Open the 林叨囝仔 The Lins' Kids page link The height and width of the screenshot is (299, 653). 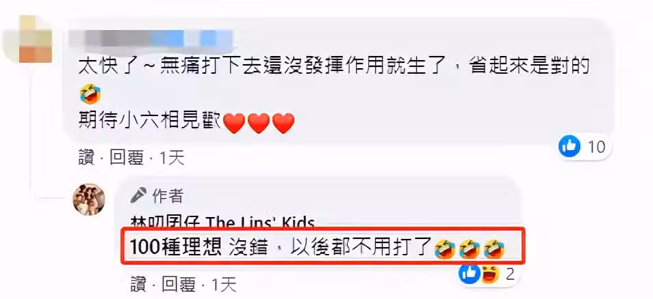(x=222, y=222)
